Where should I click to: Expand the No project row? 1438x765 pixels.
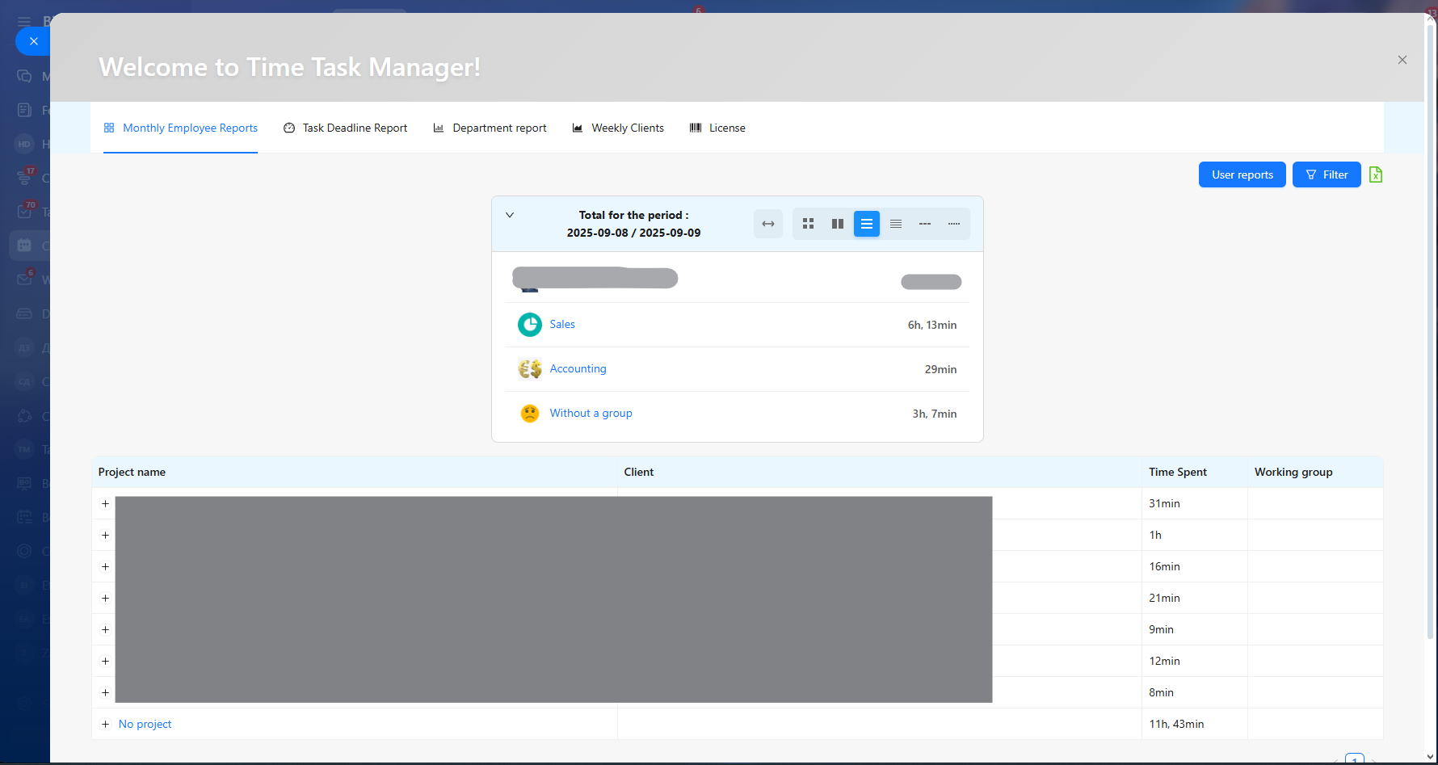click(x=105, y=724)
